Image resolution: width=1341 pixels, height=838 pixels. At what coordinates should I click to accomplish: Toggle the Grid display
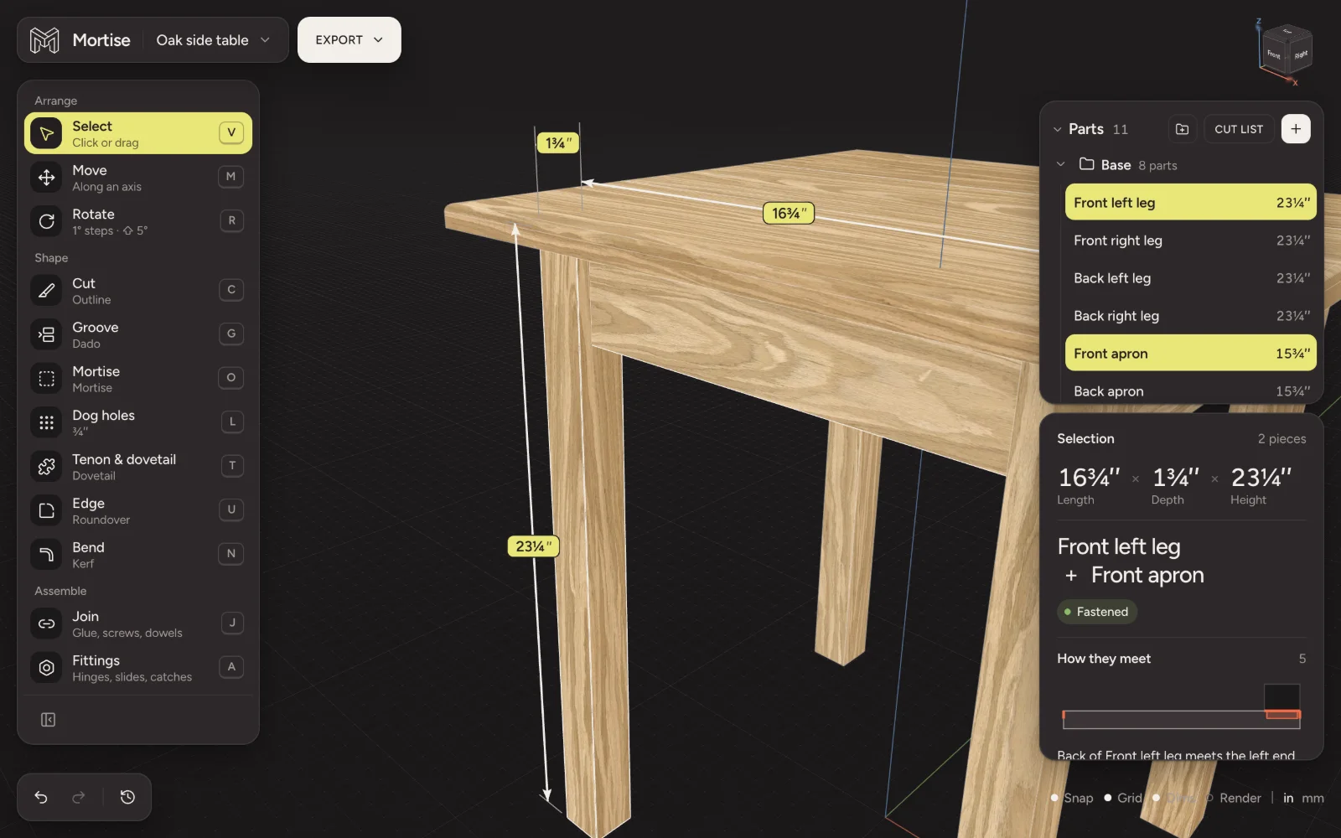click(1123, 798)
